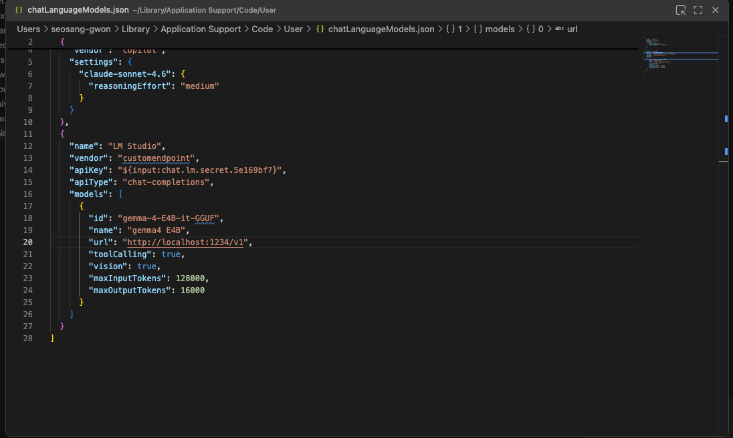Open the models array breadcrumb symbol
Viewport: 733px width, 438px height.
[494, 29]
